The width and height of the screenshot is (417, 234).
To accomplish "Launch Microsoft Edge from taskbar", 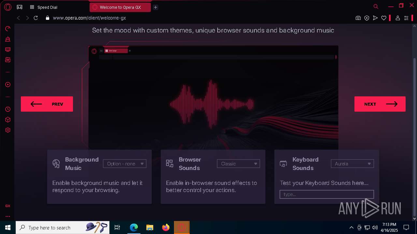I will [134, 227].
